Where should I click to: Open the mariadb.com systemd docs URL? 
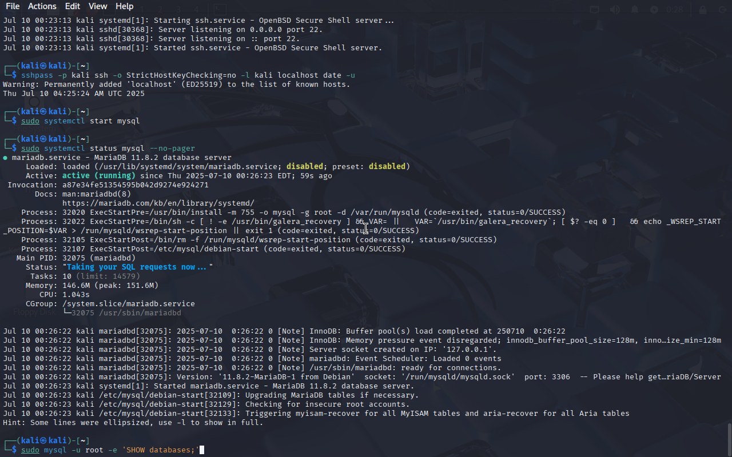point(158,203)
